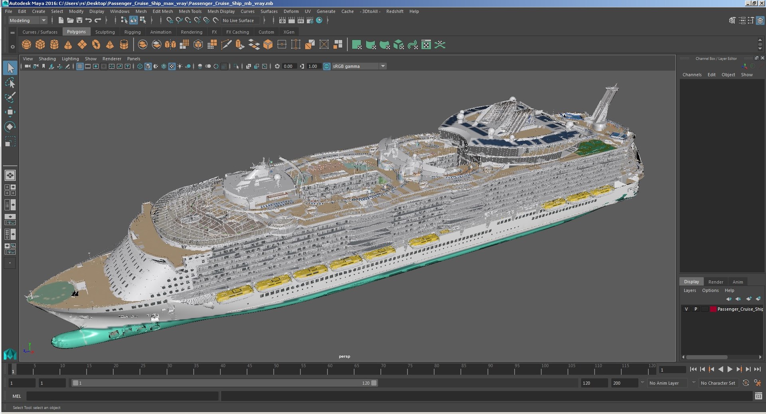Open the Modeling menu set dropdown
Image resolution: width=766 pixels, height=414 pixels.
(28, 20)
